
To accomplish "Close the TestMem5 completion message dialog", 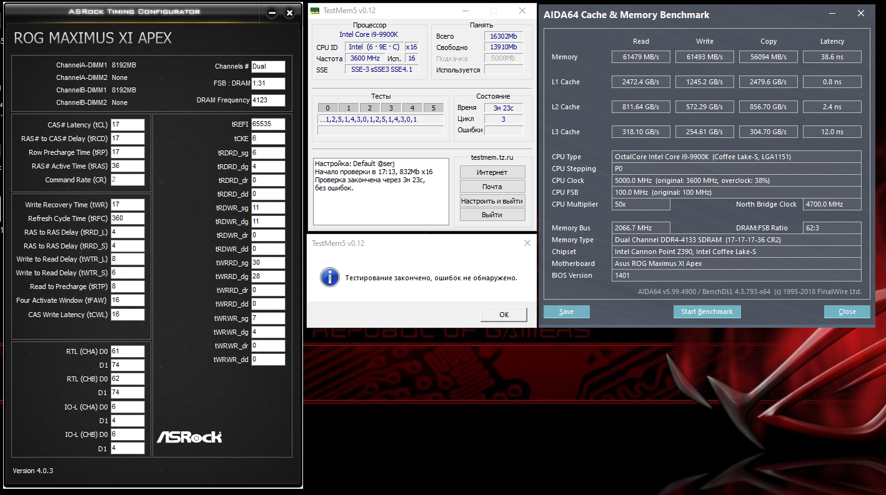I will coord(527,243).
